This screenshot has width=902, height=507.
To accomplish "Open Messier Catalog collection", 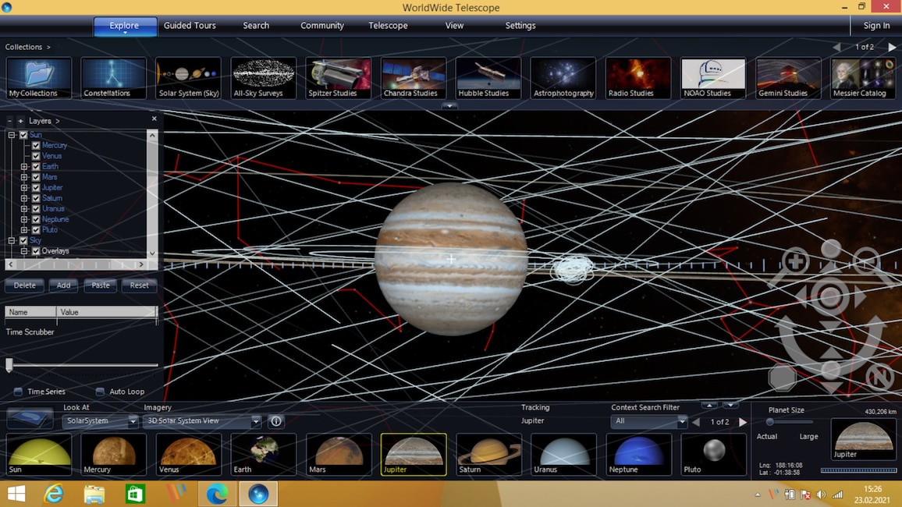I will [x=863, y=77].
